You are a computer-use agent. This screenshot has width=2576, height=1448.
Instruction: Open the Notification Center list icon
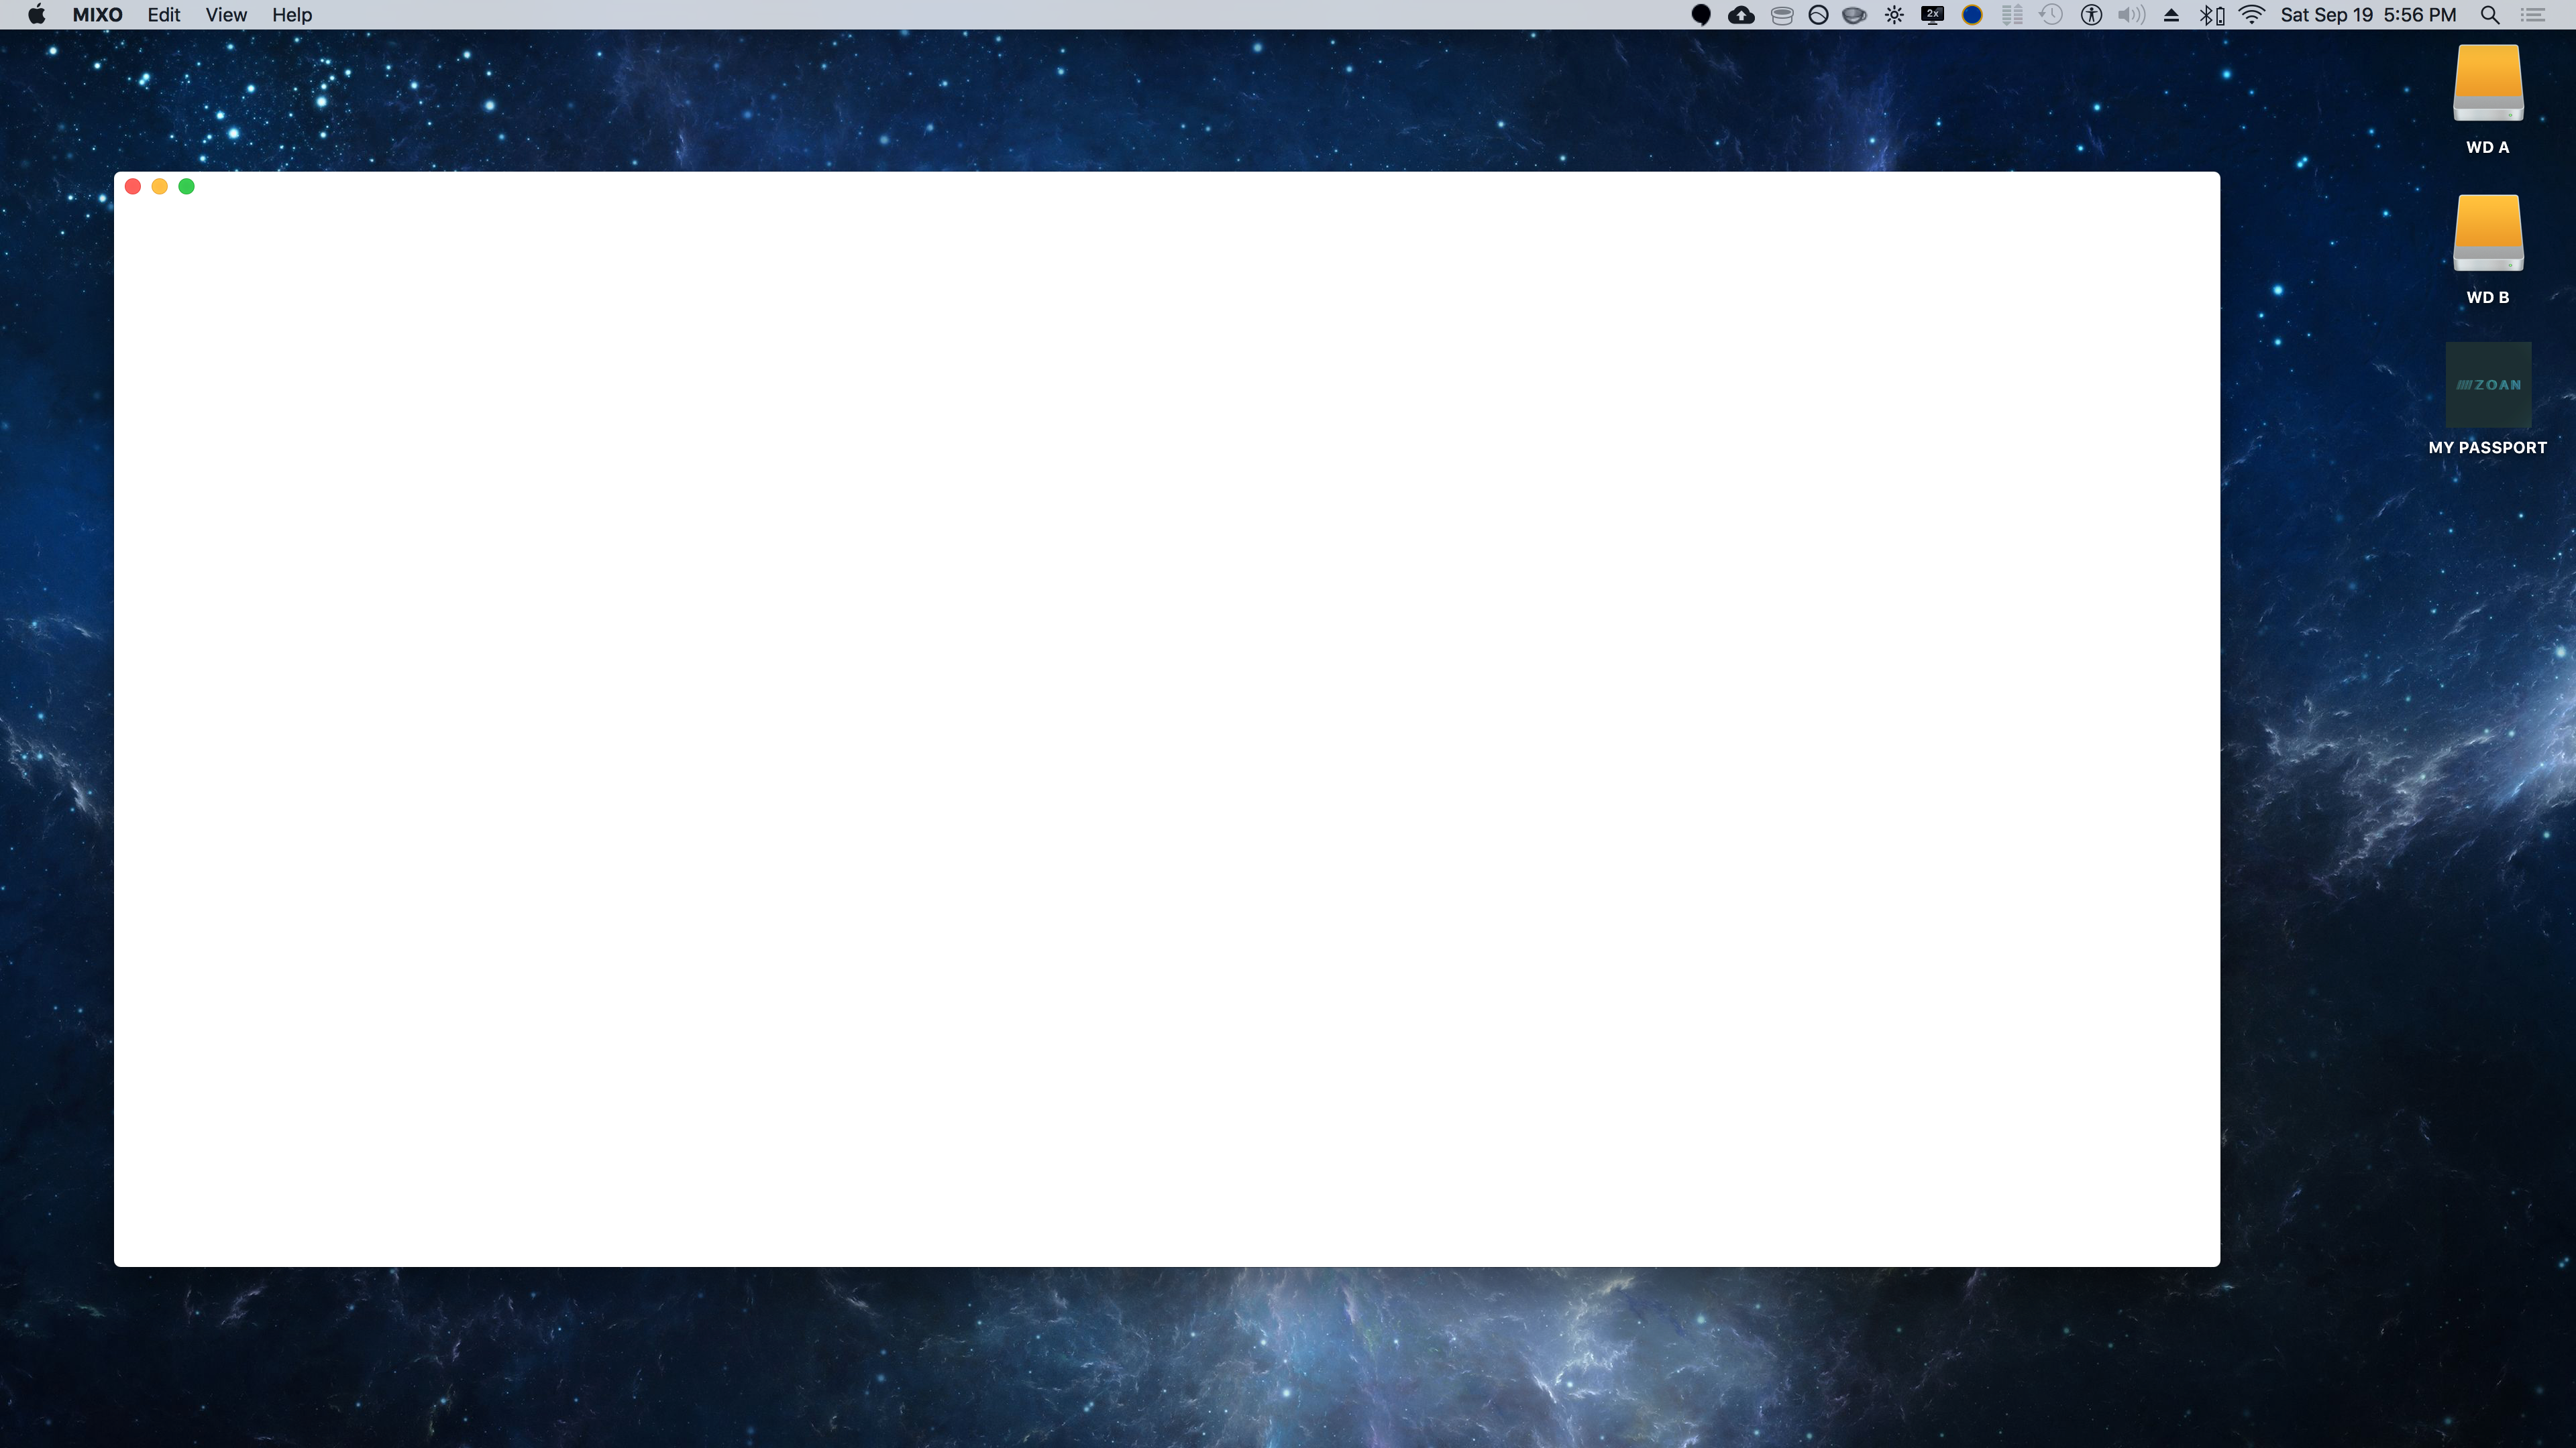[2533, 15]
